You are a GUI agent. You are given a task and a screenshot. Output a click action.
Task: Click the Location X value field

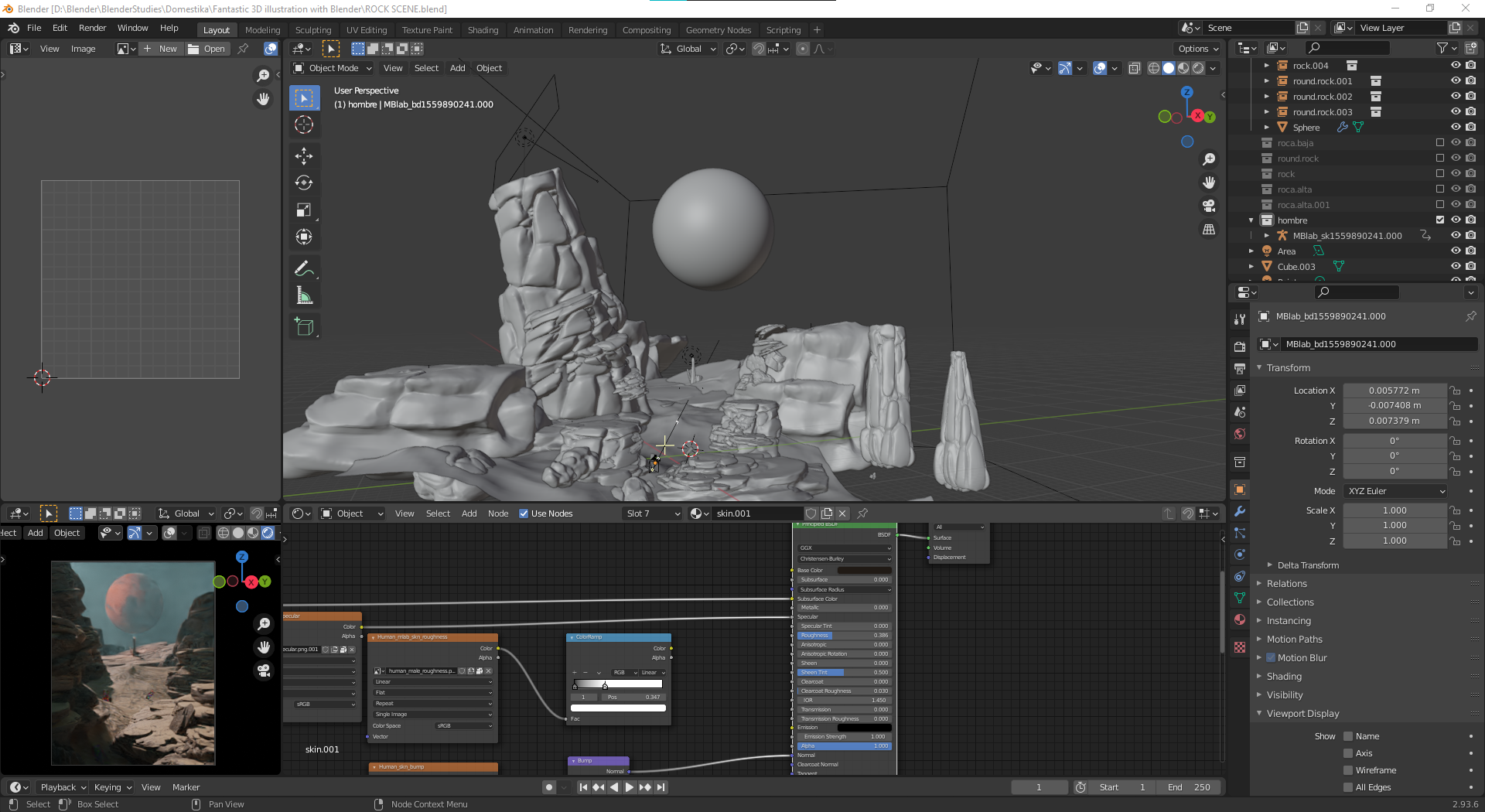tap(1395, 391)
